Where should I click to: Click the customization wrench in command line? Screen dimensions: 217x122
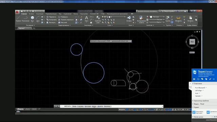(x=59, y=106)
